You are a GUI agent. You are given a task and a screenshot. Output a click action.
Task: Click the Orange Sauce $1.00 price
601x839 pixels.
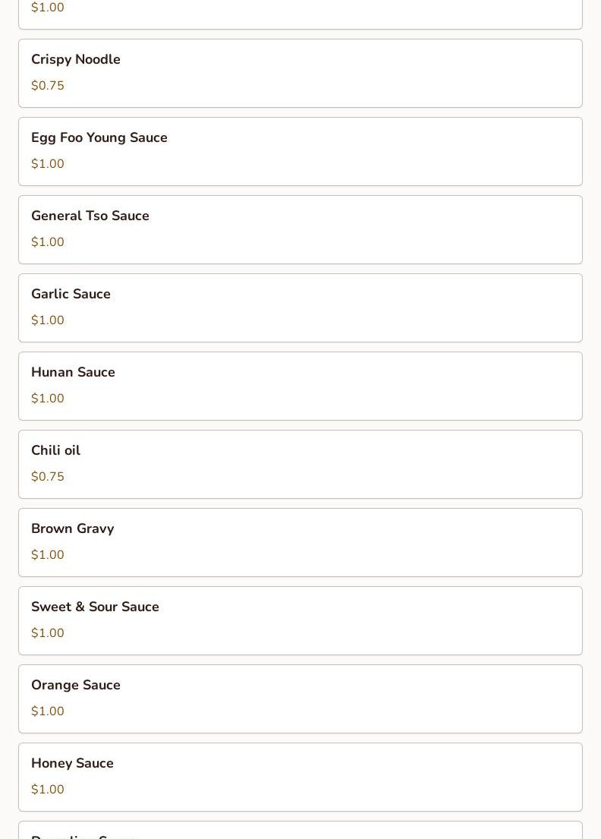click(48, 711)
